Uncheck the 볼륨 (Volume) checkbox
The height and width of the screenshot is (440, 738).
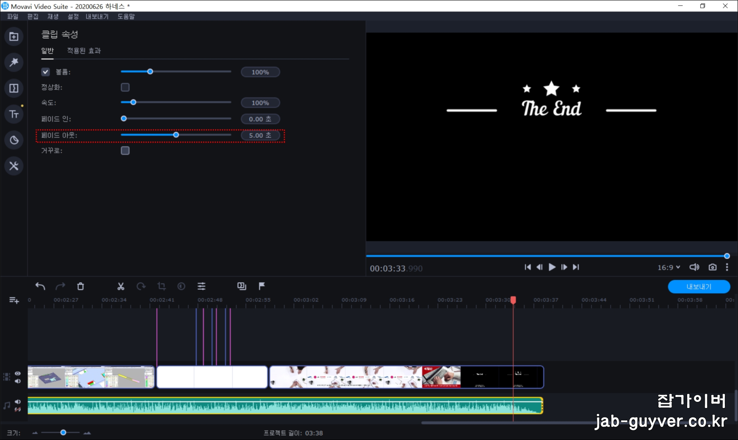coord(46,72)
